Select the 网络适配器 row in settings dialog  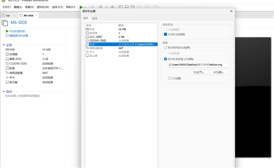pyautogui.click(x=121, y=48)
